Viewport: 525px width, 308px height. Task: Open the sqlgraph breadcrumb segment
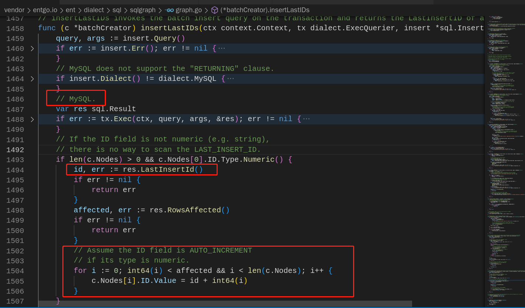143,10
